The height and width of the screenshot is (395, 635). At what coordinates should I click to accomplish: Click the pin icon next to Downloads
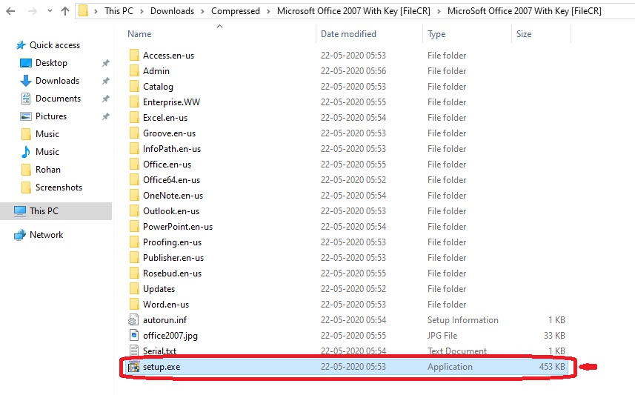[x=106, y=81]
